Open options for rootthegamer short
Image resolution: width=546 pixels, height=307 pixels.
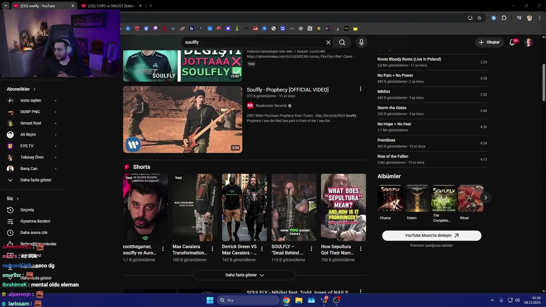coord(163,249)
